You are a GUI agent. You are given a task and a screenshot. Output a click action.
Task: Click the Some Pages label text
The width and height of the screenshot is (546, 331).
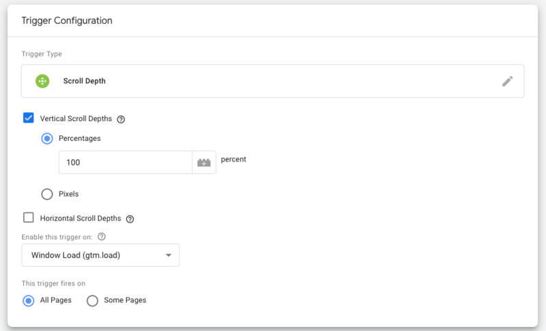pos(125,300)
